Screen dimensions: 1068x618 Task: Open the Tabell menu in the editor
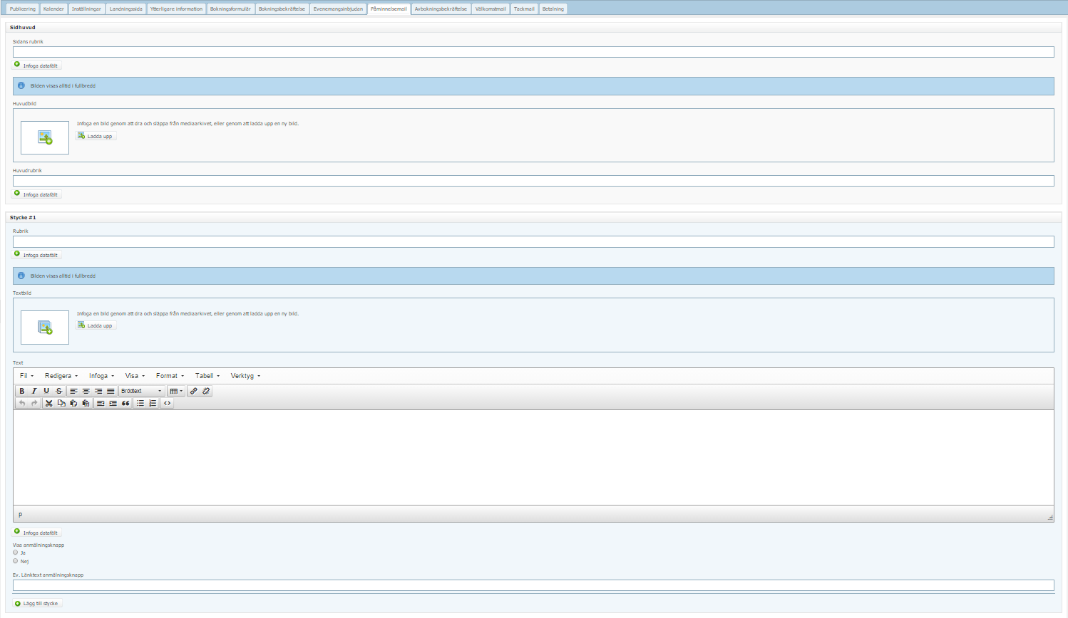(x=207, y=376)
